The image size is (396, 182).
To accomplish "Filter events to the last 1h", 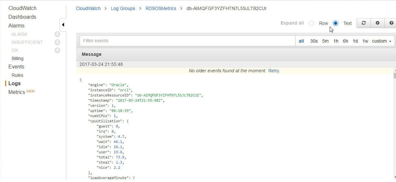I will [336, 41].
